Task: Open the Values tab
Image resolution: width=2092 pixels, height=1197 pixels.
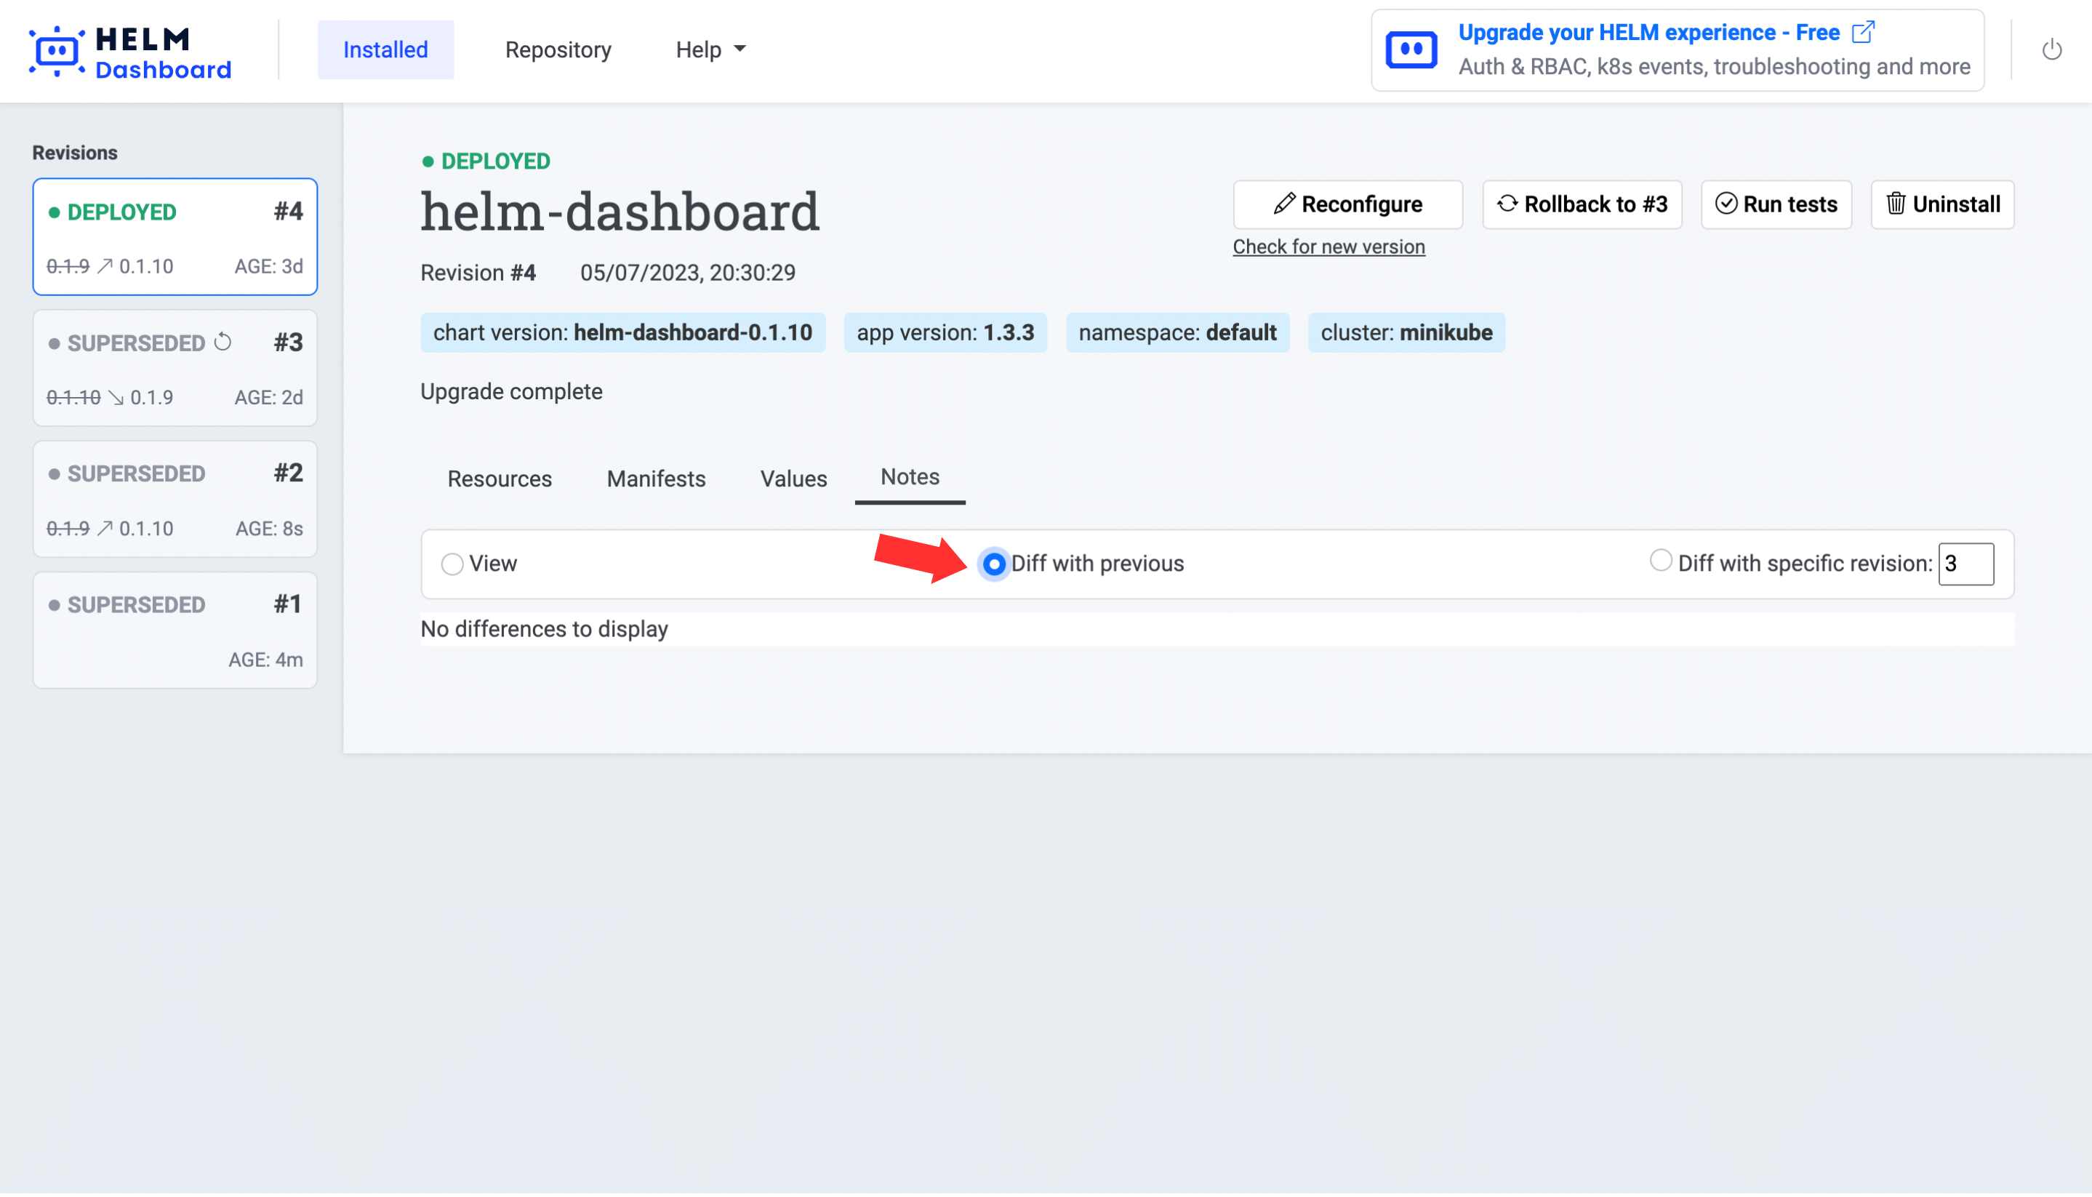Action: 793,479
